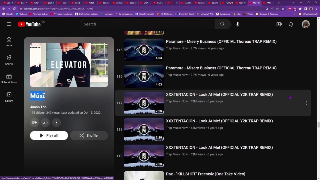
Task: Play video 116 Misery Business thumbnail
Action: click(144, 76)
